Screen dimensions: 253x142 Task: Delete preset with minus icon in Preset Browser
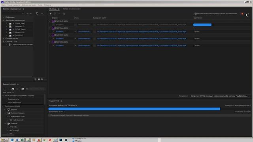click(8, 89)
